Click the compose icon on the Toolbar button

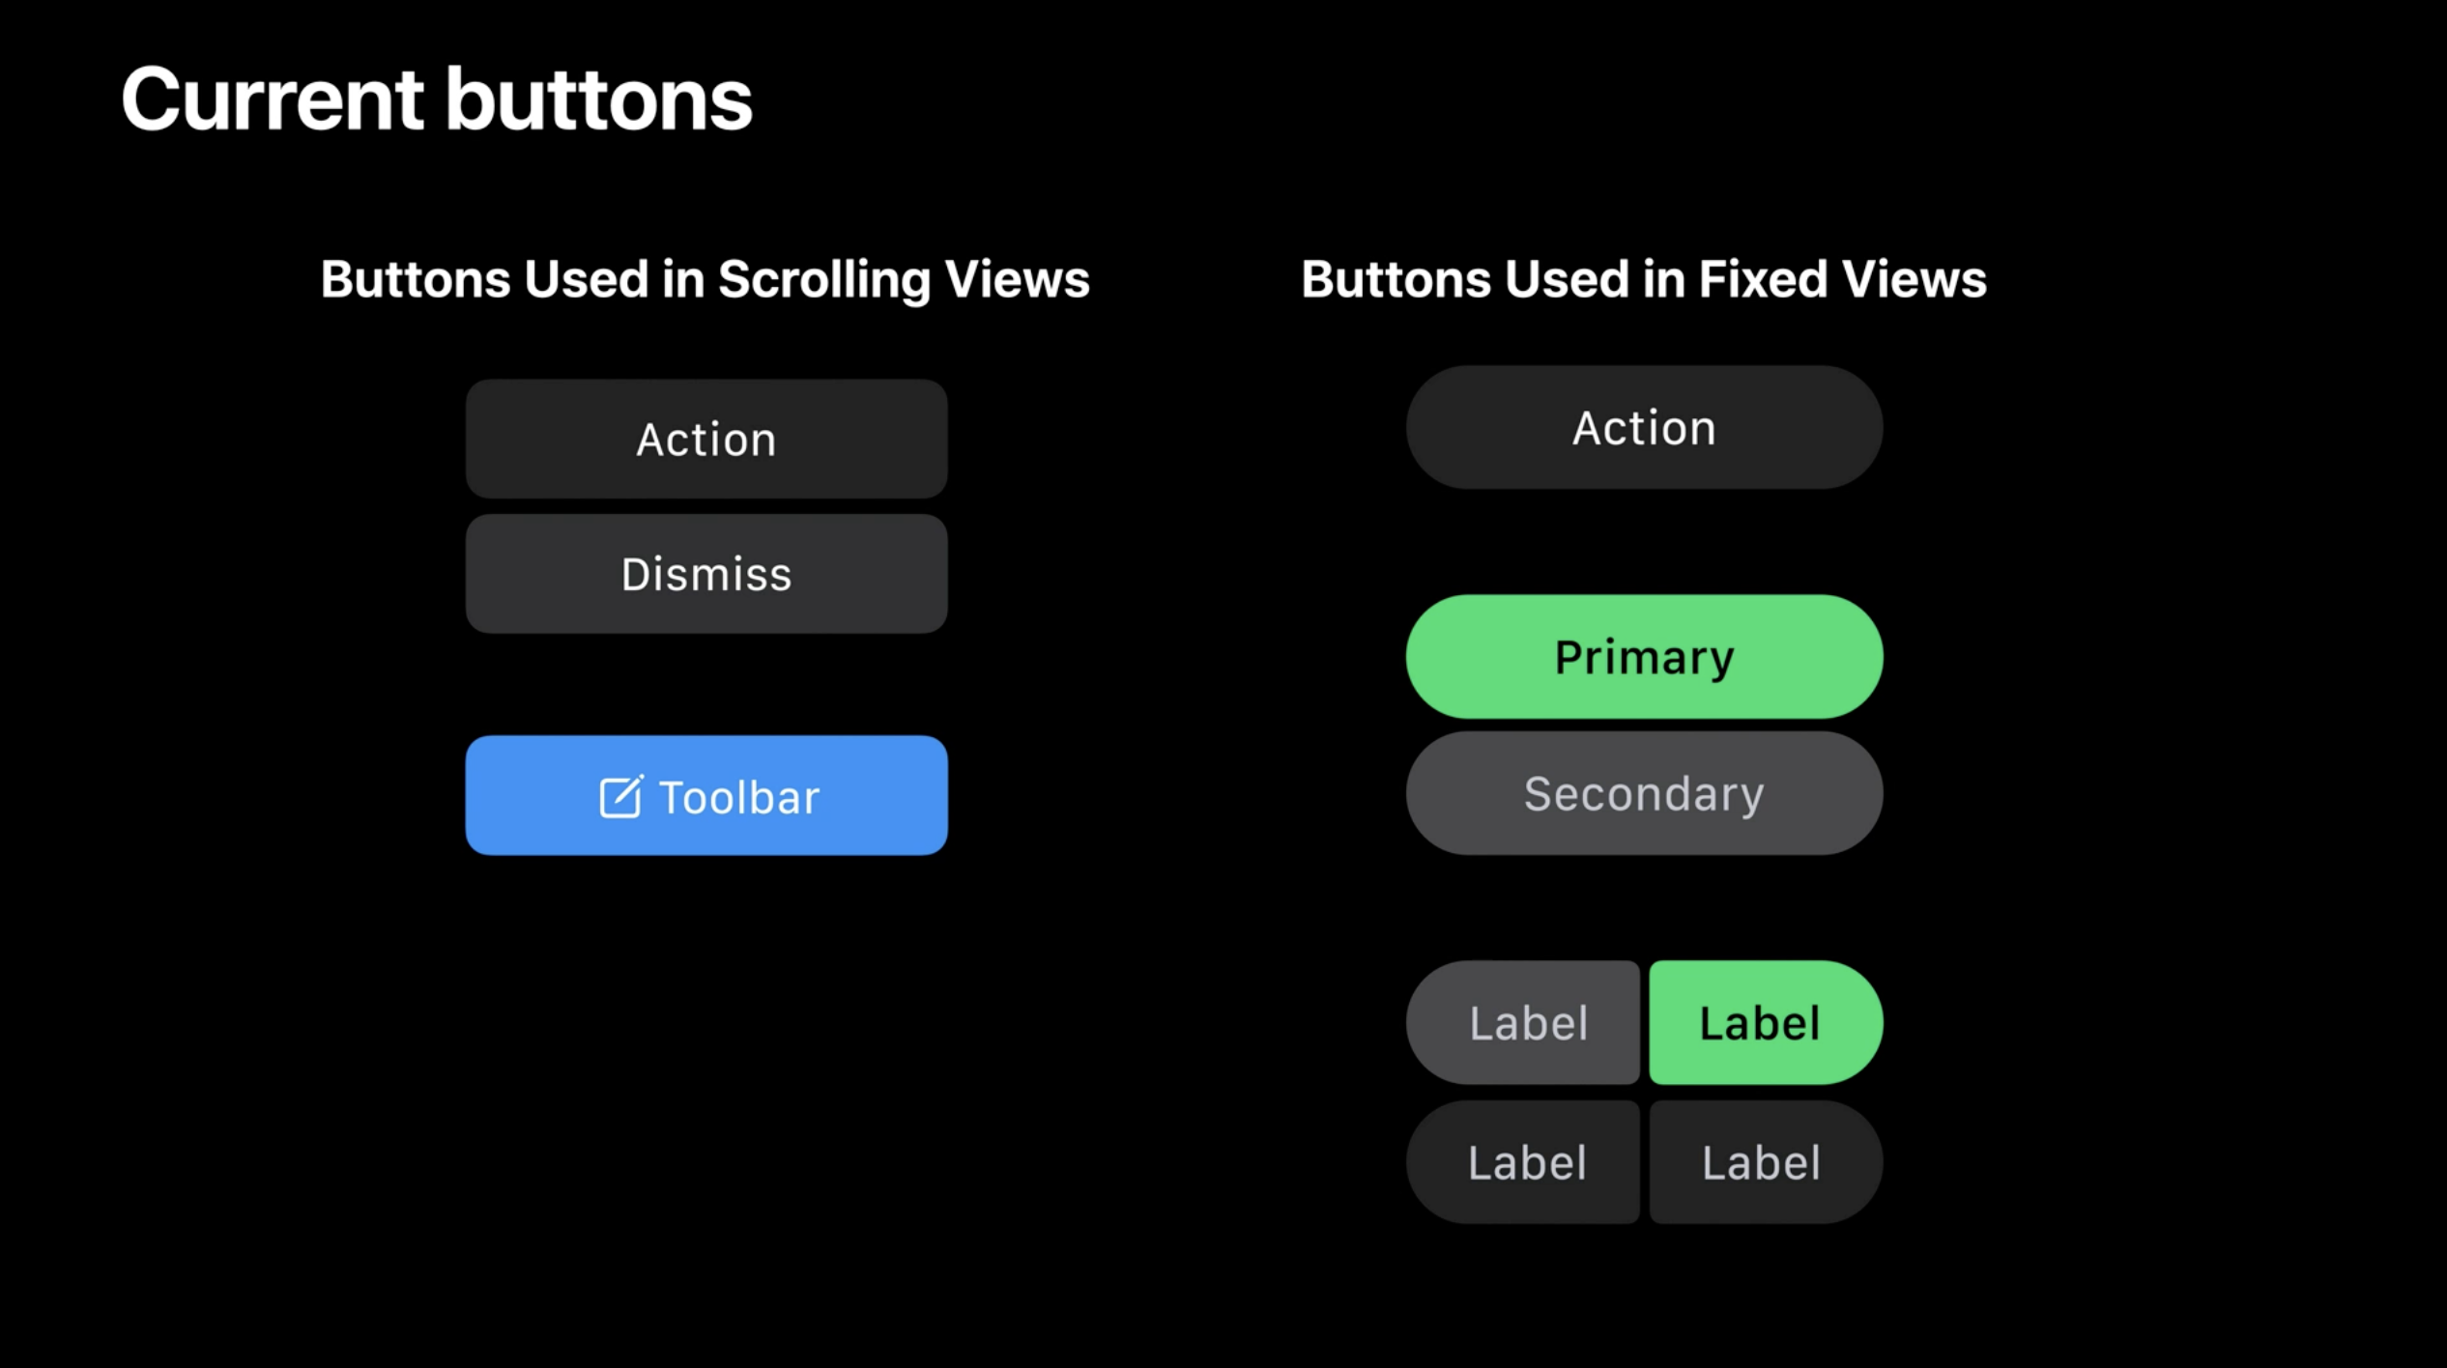click(x=620, y=797)
